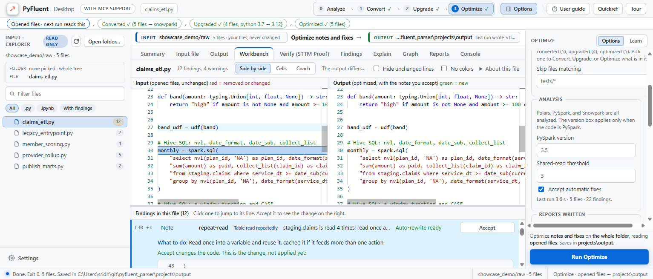Screen dimensions: 653x279
Task: Click Skip files matching input field
Action: (592, 81)
